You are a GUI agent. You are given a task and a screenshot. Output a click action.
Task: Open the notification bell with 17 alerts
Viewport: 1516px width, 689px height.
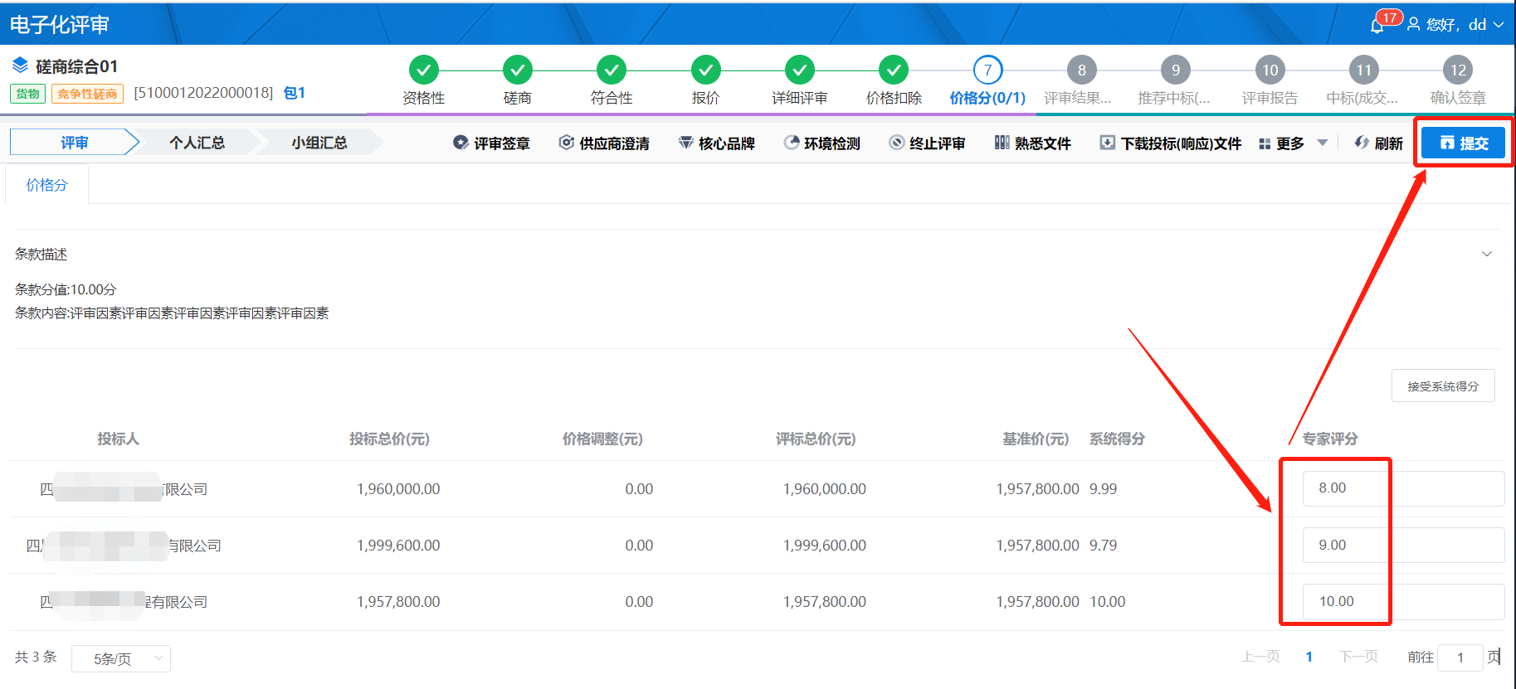pos(1377,25)
